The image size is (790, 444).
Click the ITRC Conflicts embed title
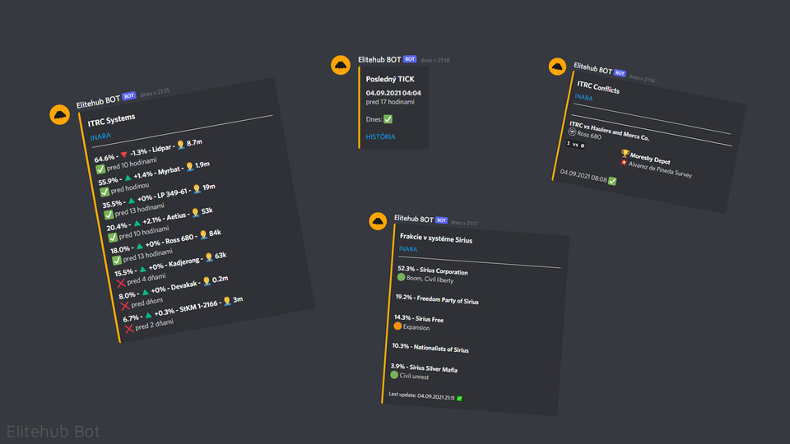pyautogui.click(x=598, y=88)
